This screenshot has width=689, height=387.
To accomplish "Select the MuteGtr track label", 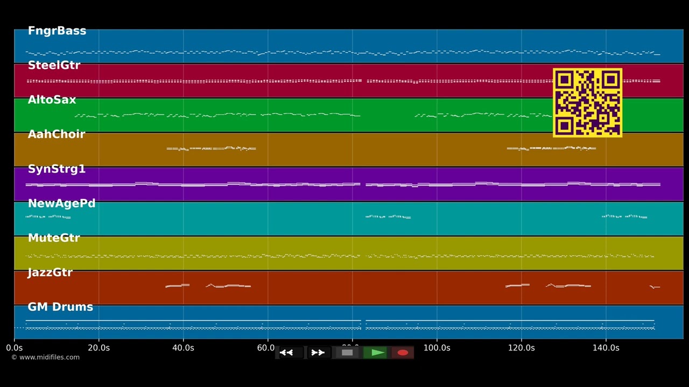I will (54, 238).
